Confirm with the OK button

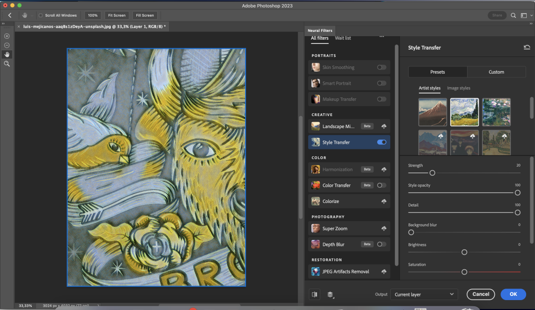point(513,294)
